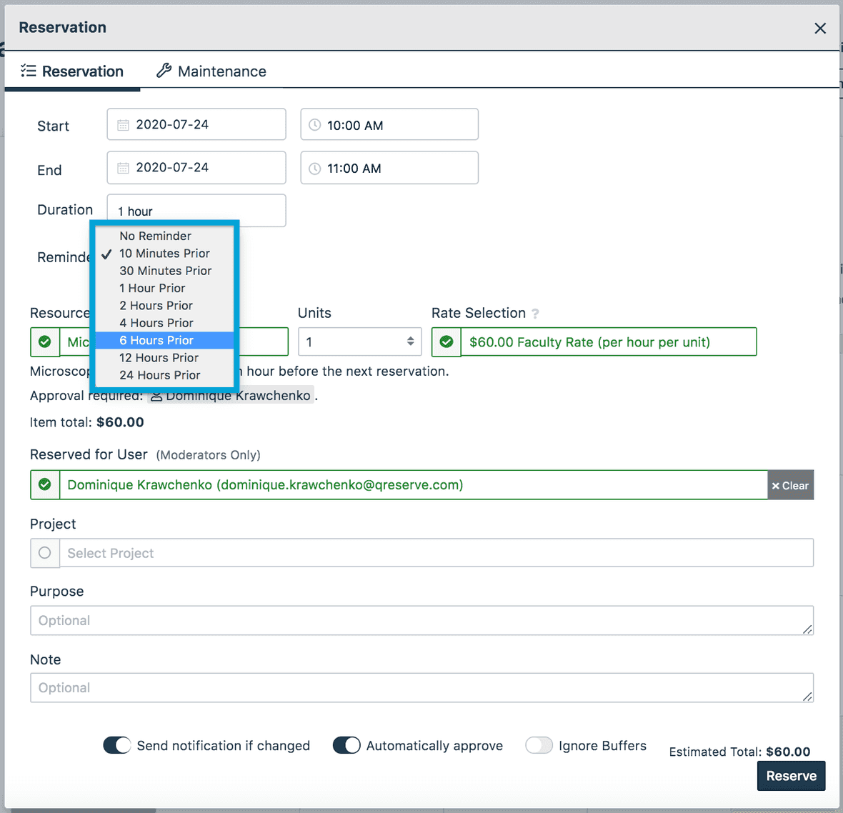Select the empty circle beside Select Project
Image resolution: width=843 pixels, height=813 pixels.
pyautogui.click(x=45, y=553)
